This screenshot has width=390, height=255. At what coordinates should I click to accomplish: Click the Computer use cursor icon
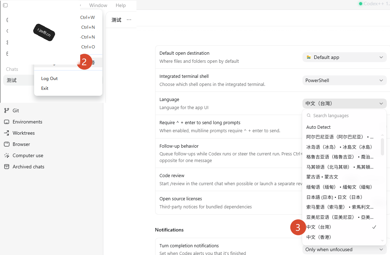coord(7,155)
